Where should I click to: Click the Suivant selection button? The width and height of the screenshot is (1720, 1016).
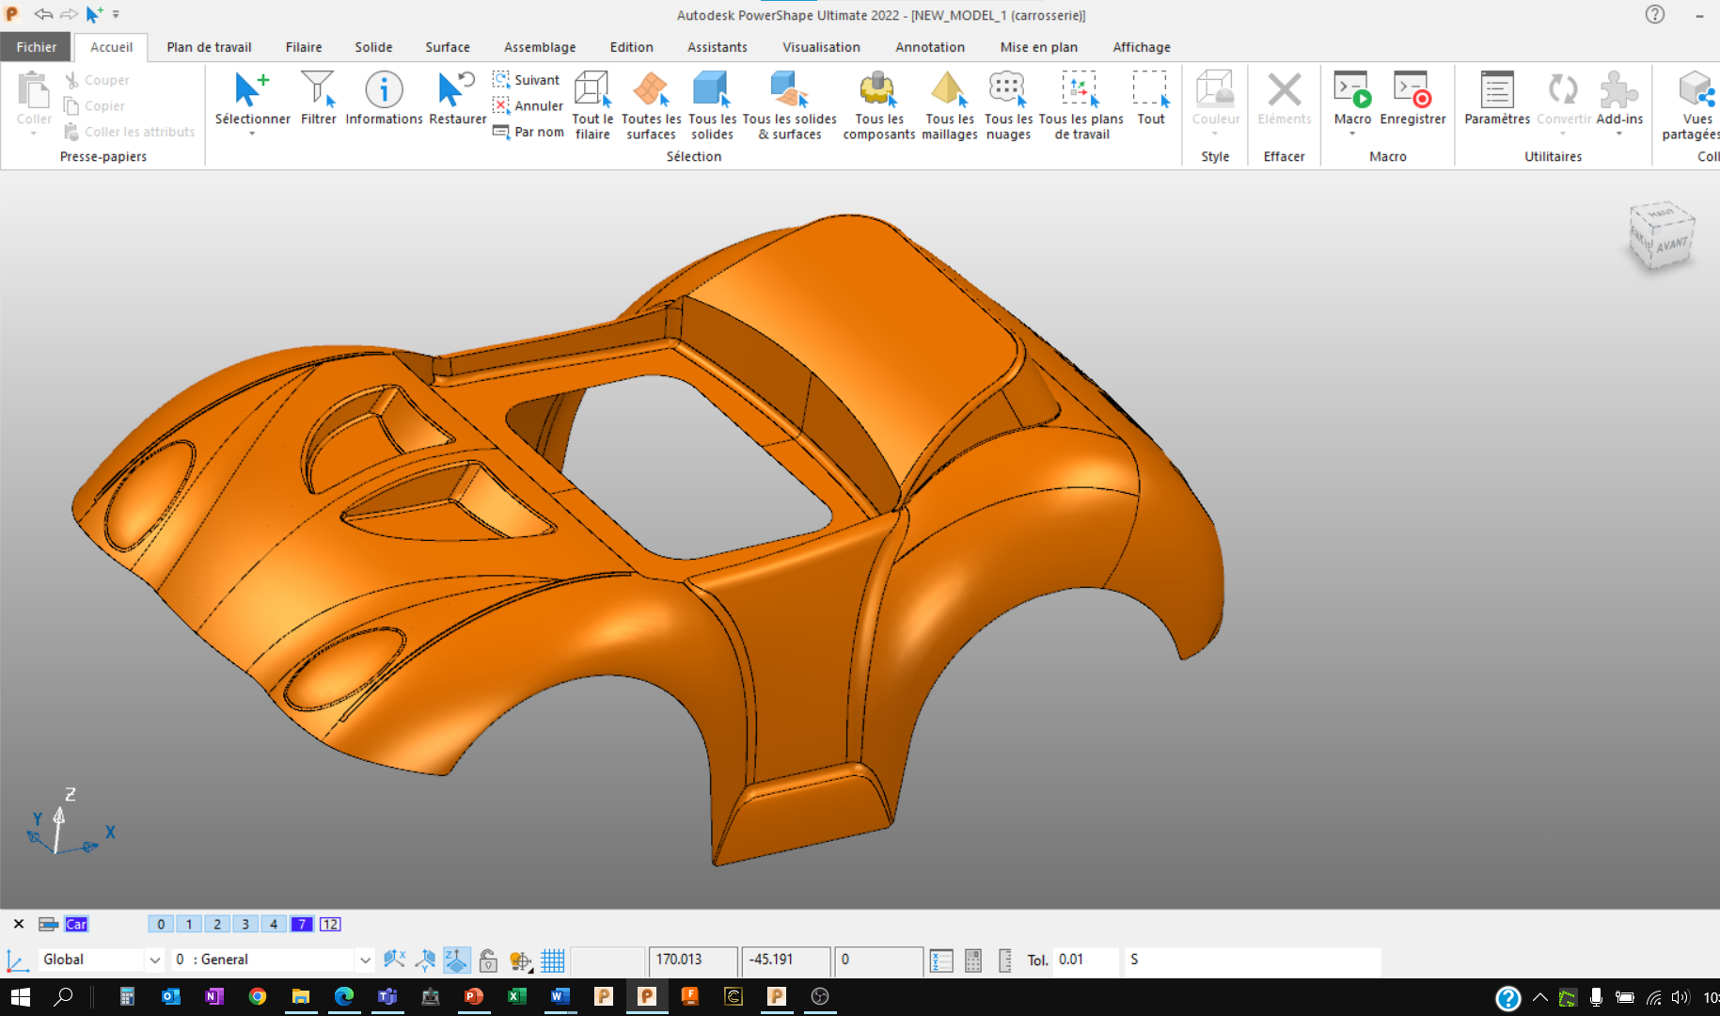[x=527, y=80]
